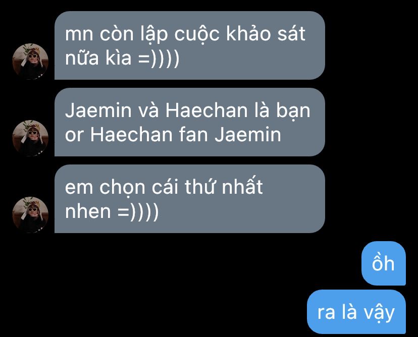The image size is (418, 337).
Task: Click the words 'thứ nhất' in gray bubble
Action: pyautogui.click(x=224, y=186)
